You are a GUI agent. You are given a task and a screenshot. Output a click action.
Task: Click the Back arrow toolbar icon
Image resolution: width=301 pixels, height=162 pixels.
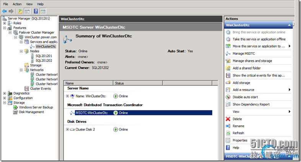point(5,11)
